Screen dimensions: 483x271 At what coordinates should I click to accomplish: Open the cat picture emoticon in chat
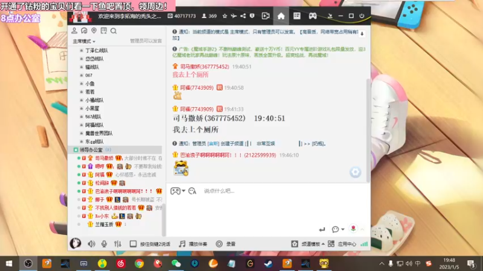(x=181, y=168)
